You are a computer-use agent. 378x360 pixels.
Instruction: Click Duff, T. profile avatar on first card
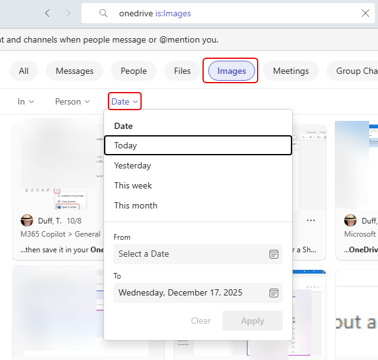tap(27, 220)
